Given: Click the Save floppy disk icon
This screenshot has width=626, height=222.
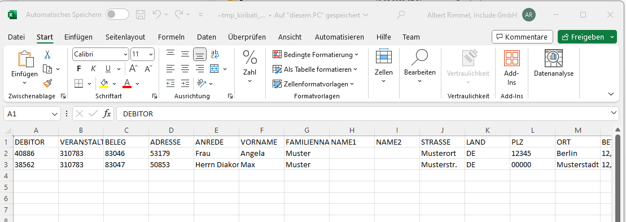Looking at the screenshot, I should [x=141, y=15].
